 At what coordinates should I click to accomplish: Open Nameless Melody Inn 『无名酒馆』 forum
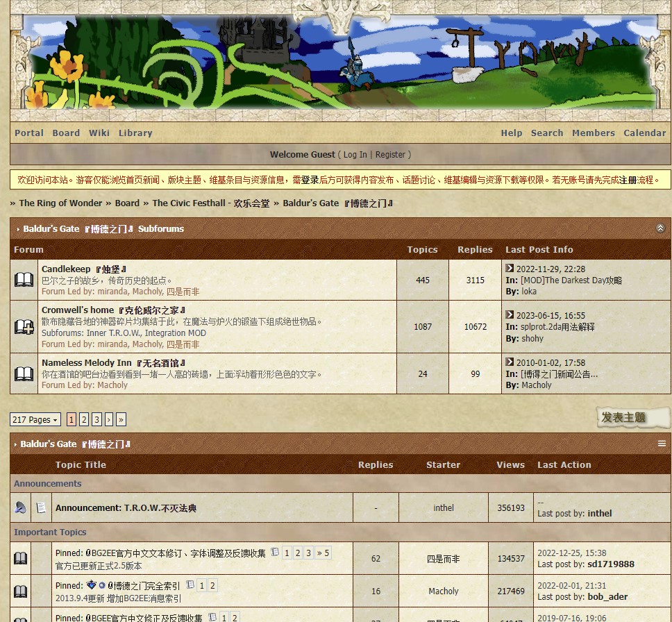(x=114, y=363)
